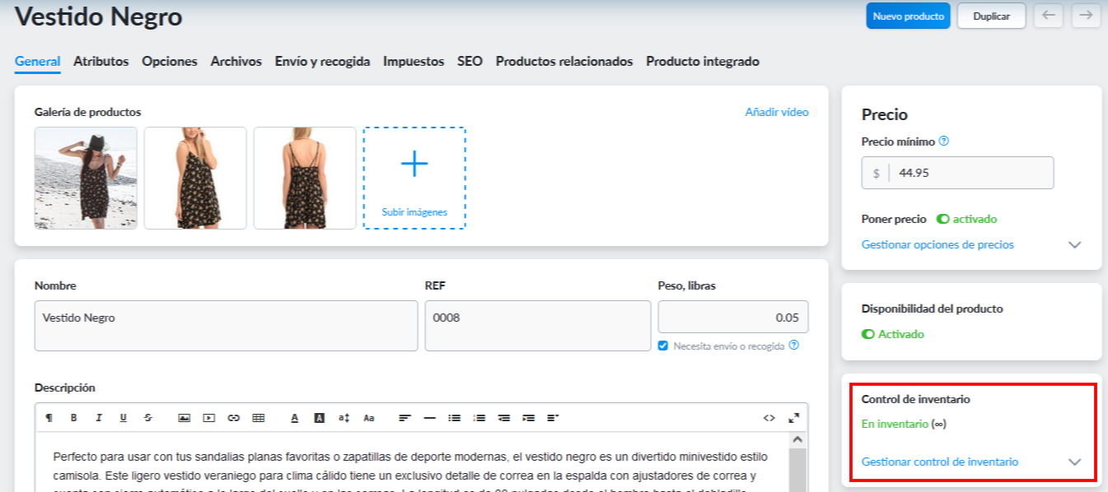1108x492 pixels.
Task: Apply ordered numbered list formatting
Action: 479,418
